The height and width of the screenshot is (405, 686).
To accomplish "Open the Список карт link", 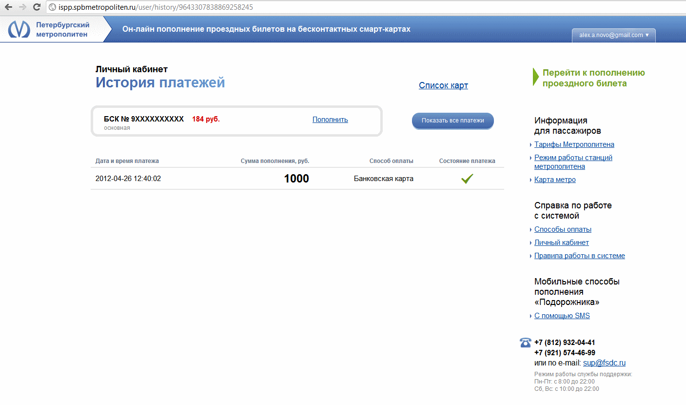I will coord(443,85).
